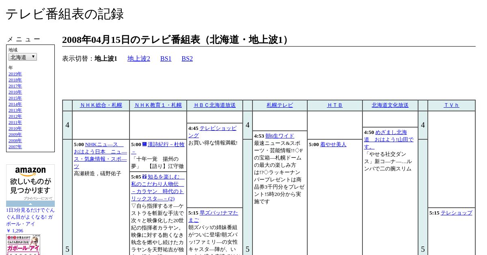
Task: Open NHKニュース おはよう日本 program link
Action: click(100, 155)
